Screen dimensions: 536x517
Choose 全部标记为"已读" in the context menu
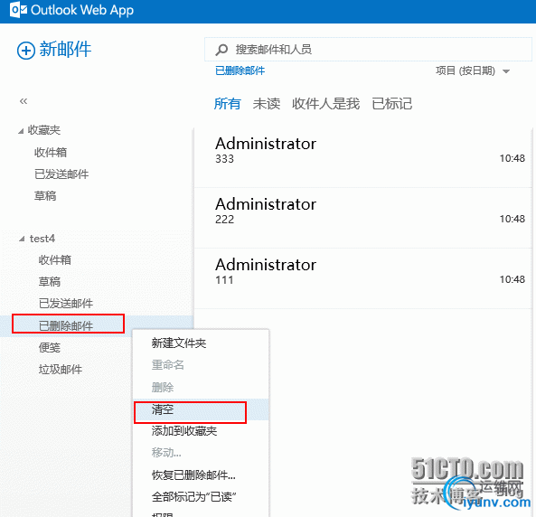click(193, 497)
